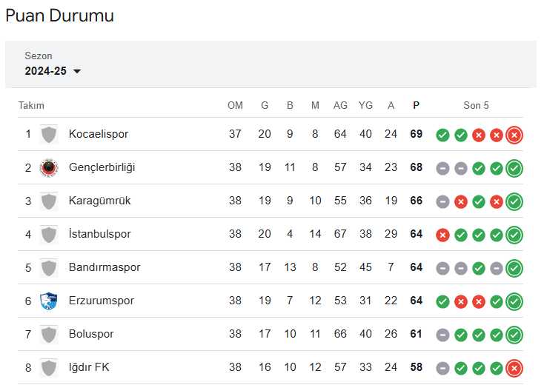Click Gençlerbirliği's first draw result icon
This screenshot has width=544, height=385.
442,169
